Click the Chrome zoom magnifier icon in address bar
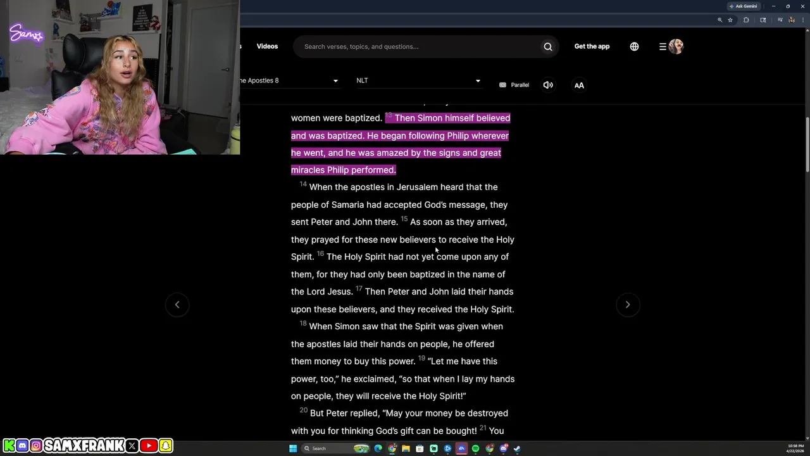810x456 pixels. tap(720, 20)
